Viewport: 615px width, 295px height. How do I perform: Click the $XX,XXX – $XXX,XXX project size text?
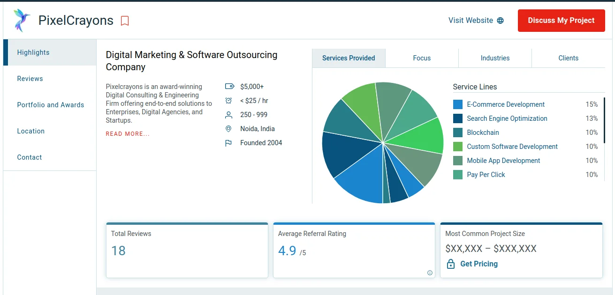(491, 249)
